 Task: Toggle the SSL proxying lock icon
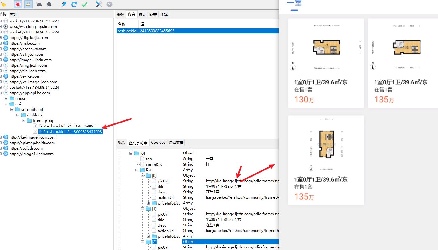[28, 4]
